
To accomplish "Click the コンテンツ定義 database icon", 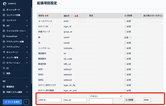I will pos(4,15).
